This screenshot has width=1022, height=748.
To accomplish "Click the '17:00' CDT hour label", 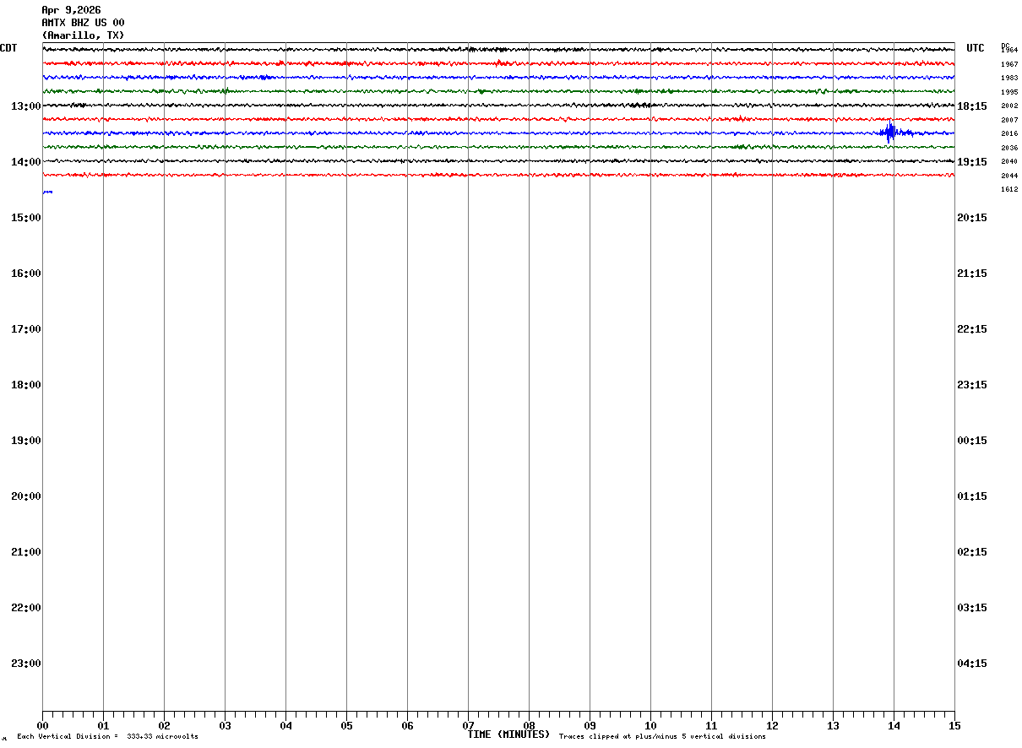I will pos(26,329).
